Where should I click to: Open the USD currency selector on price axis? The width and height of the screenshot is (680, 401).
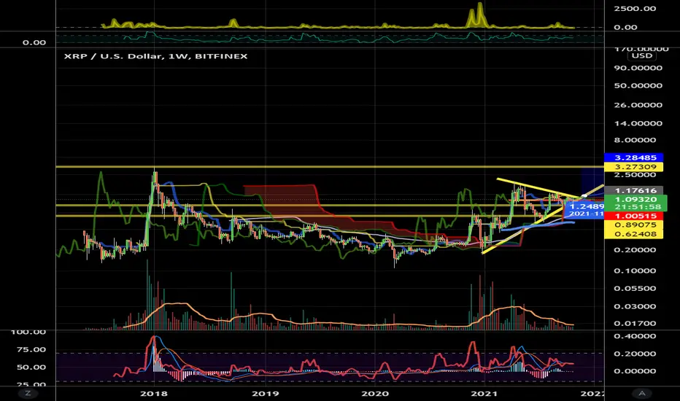(642, 56)
